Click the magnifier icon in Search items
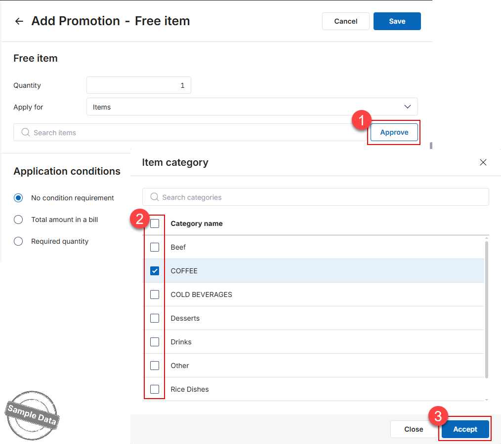This screenshot has height=444, width=501. coord(26,132)
